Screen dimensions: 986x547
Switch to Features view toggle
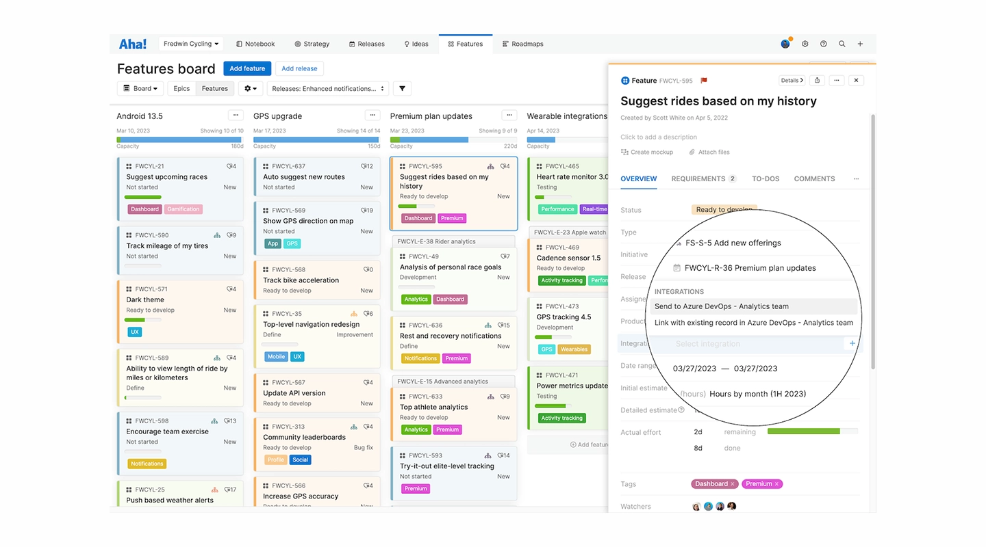click(x=215, y=88)
